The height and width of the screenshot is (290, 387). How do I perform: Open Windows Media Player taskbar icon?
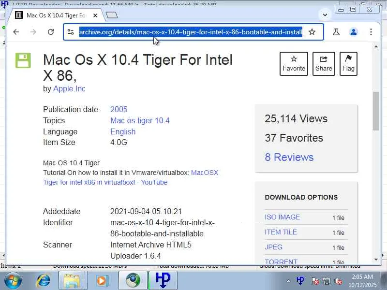tap(102, 281)
